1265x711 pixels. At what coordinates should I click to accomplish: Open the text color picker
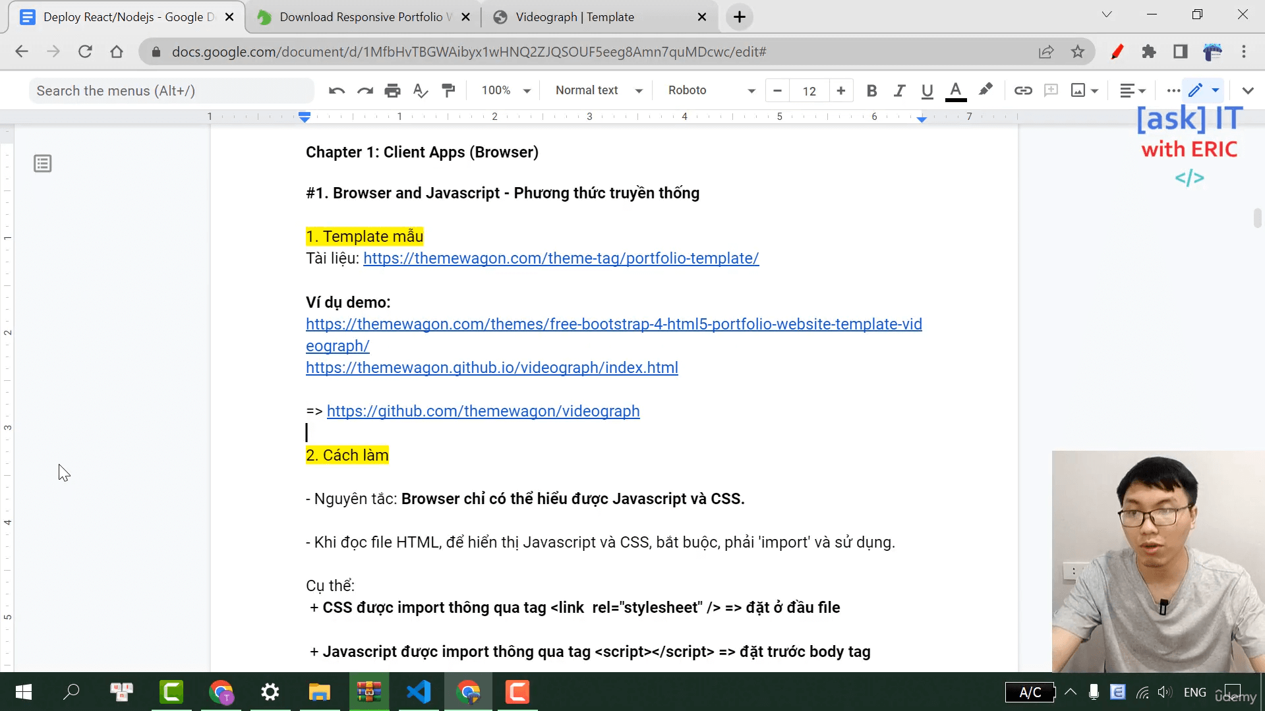pos(956,90)
